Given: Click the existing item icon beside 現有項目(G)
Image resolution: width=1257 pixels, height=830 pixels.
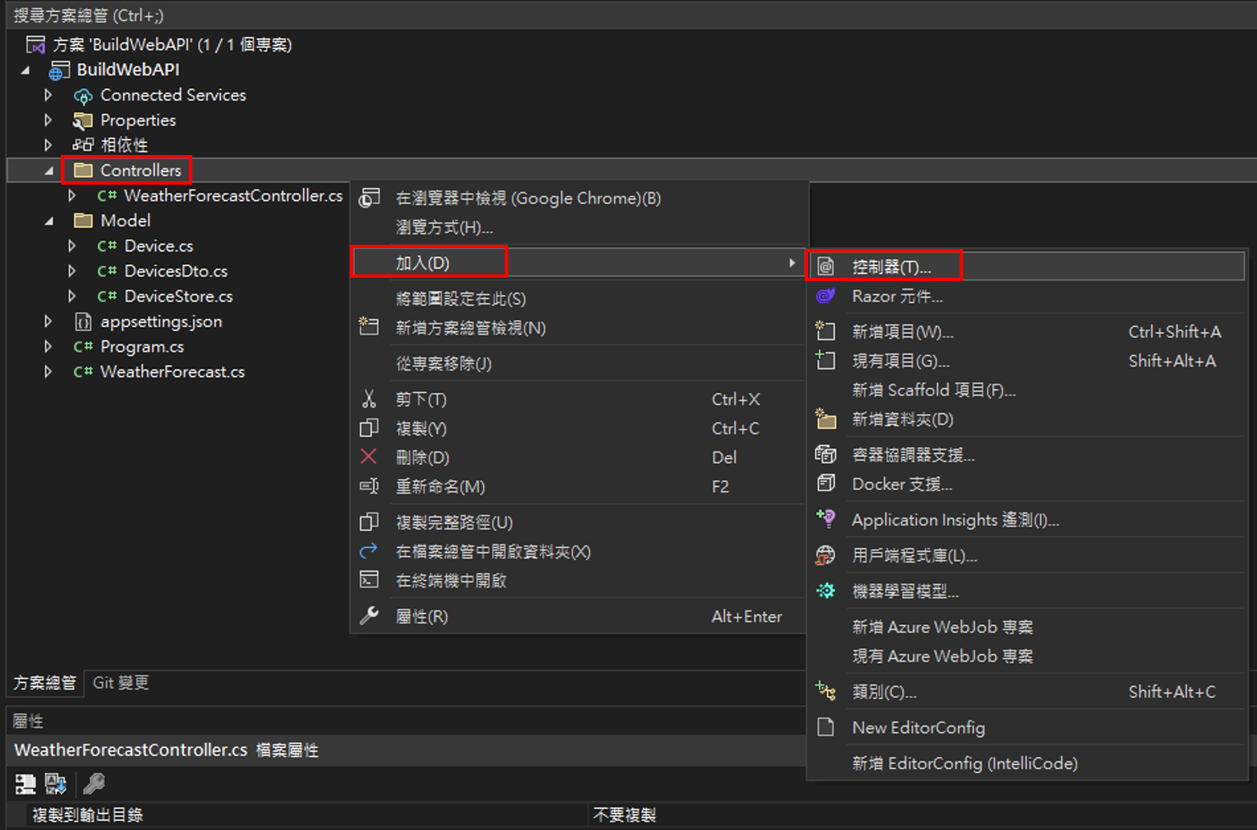Looking at the screenshot, I should 826,360.
